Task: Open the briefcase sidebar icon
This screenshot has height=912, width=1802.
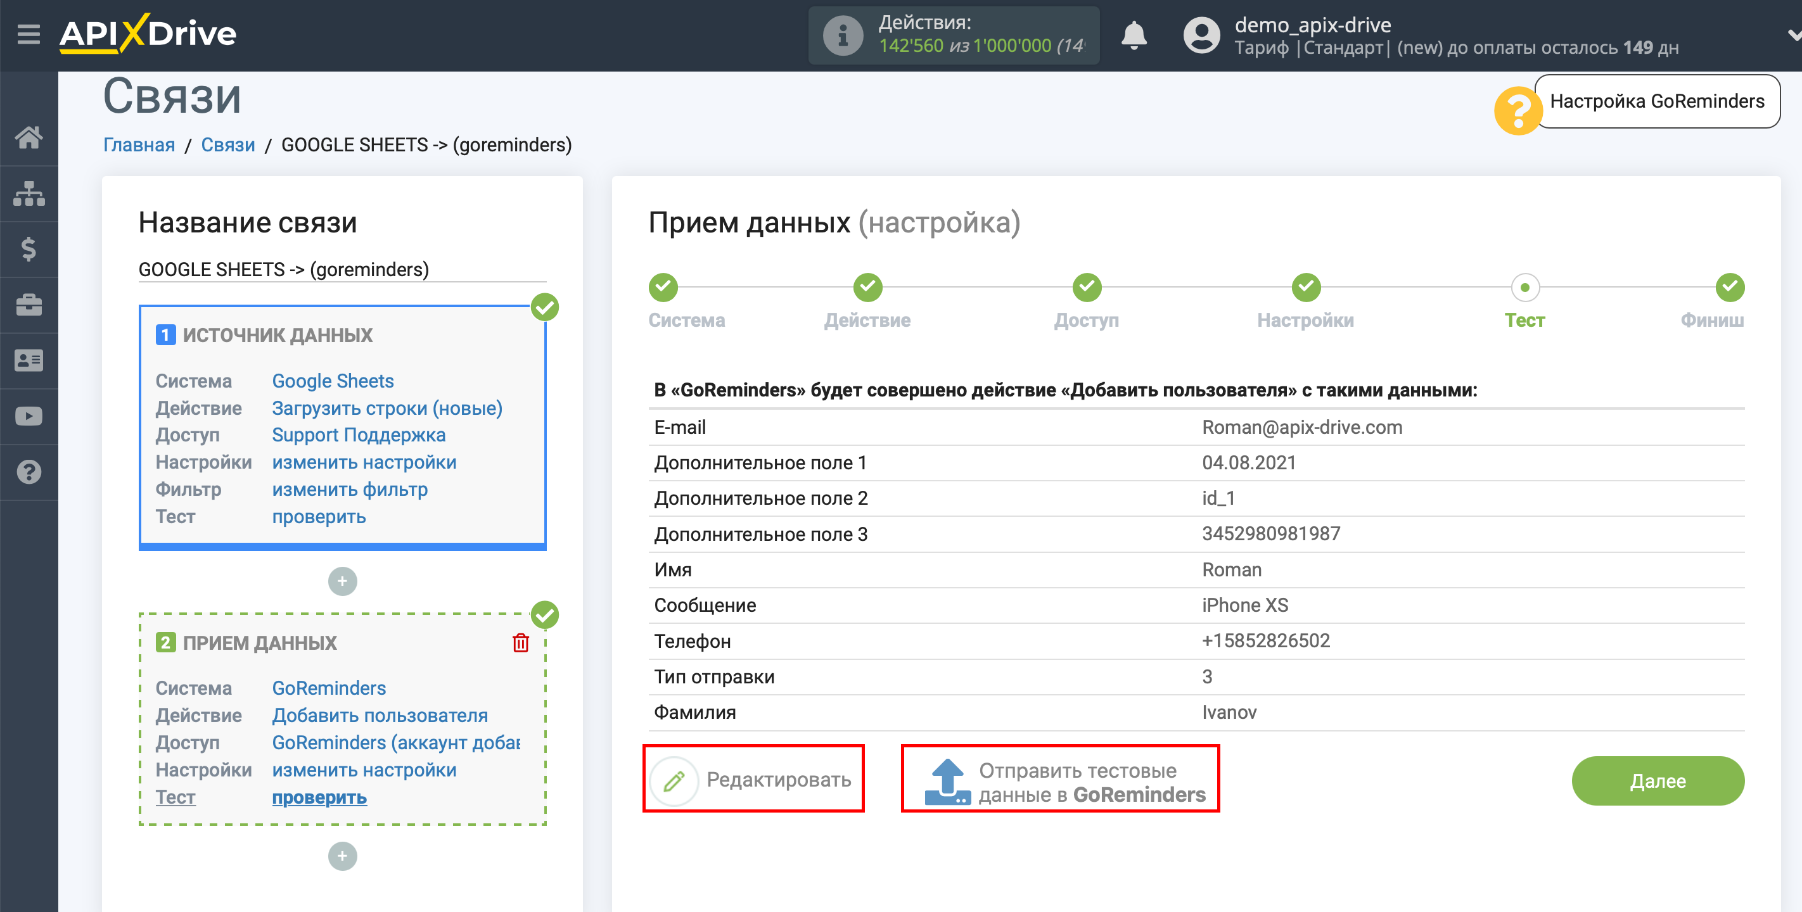Action: (x=29, y=305)
